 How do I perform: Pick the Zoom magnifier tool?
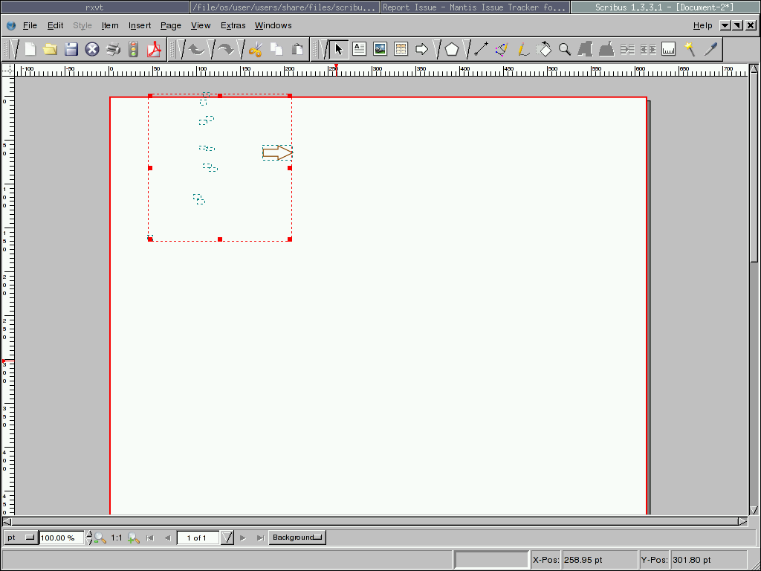pyautogui.click(x=565, y=50)
